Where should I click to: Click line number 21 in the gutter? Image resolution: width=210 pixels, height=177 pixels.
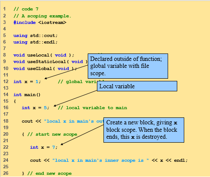click(6, 140)
